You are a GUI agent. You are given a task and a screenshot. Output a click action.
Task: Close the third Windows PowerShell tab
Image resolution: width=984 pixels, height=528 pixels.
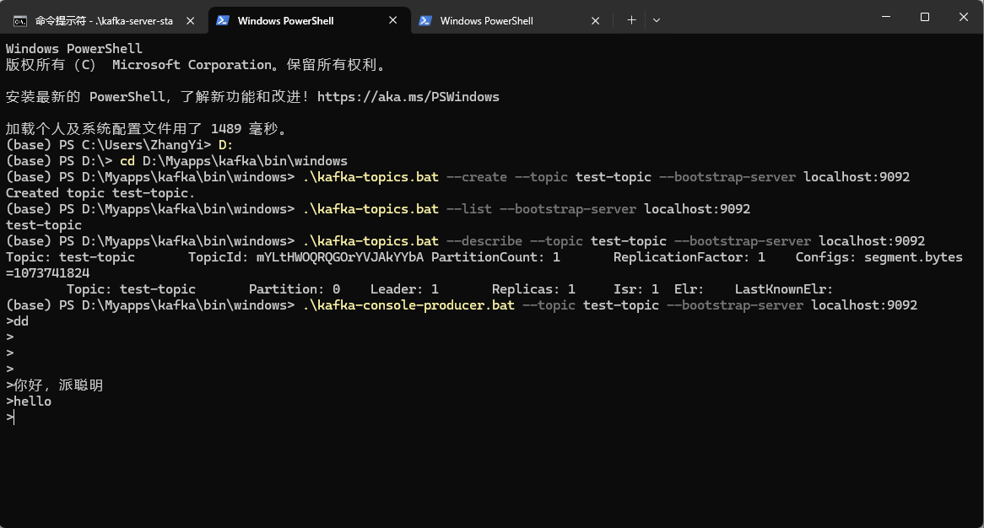point(596,21)
